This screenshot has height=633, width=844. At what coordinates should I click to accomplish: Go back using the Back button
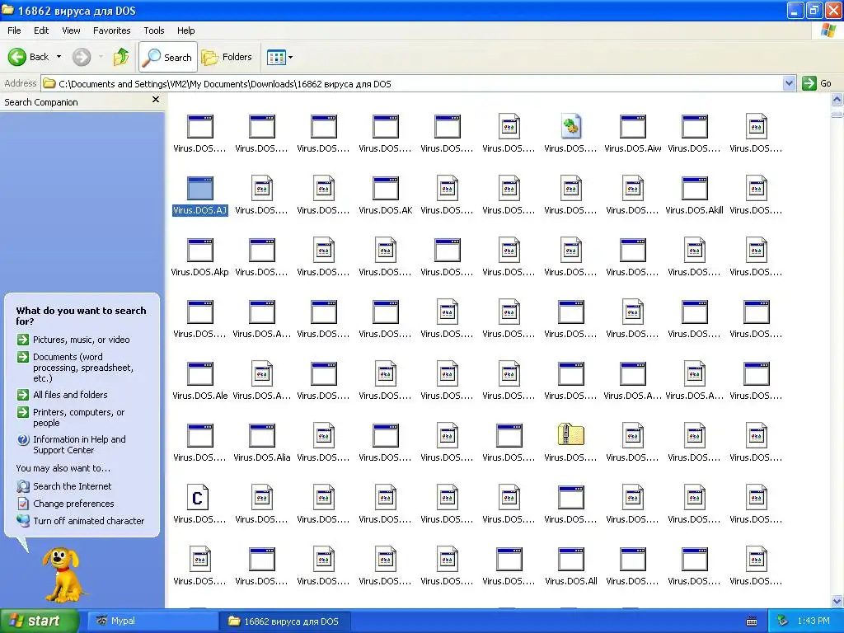coord(28,57)
